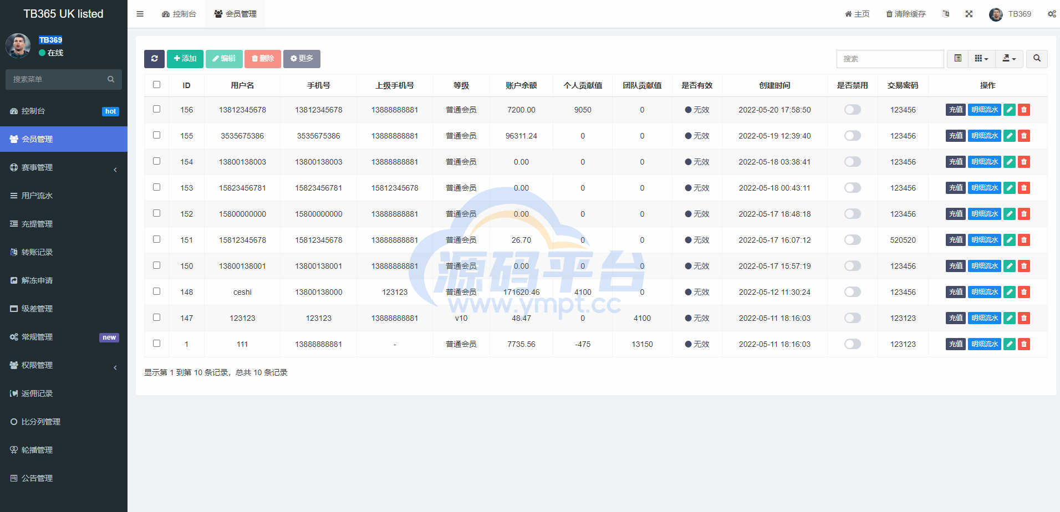Expand the 权限管理 sidebar menu

(x=64, y=365)
